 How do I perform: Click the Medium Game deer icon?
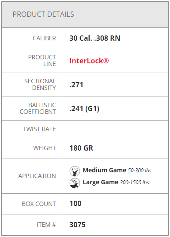tap(75, 171)
